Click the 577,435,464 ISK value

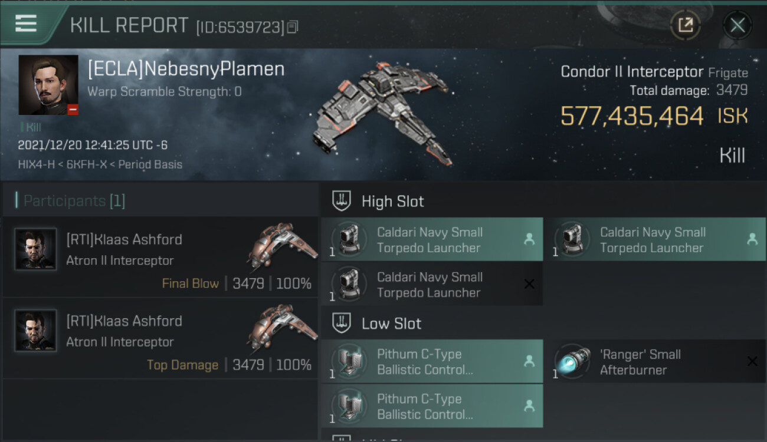(x=632, y=116)
